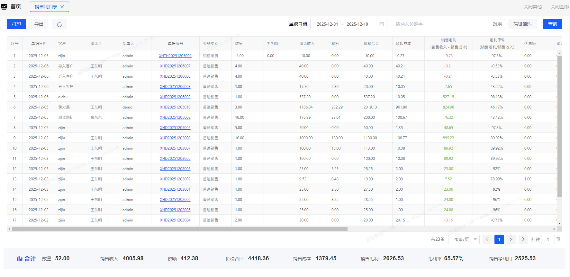Click the 打印 print button
This screenshot has height=277, width=570.
click(x=16, y=24)
